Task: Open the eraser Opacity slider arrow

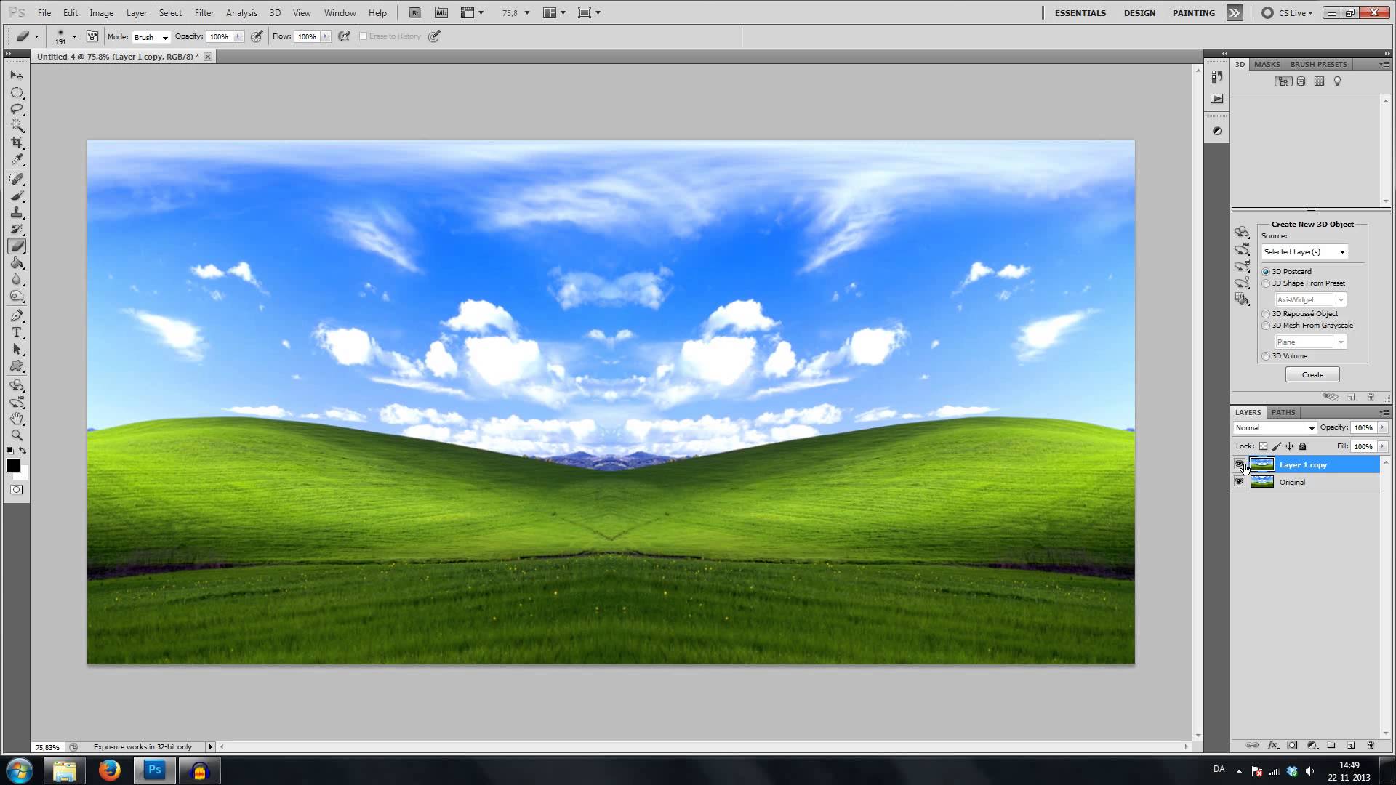Action: tap(238, 36)
